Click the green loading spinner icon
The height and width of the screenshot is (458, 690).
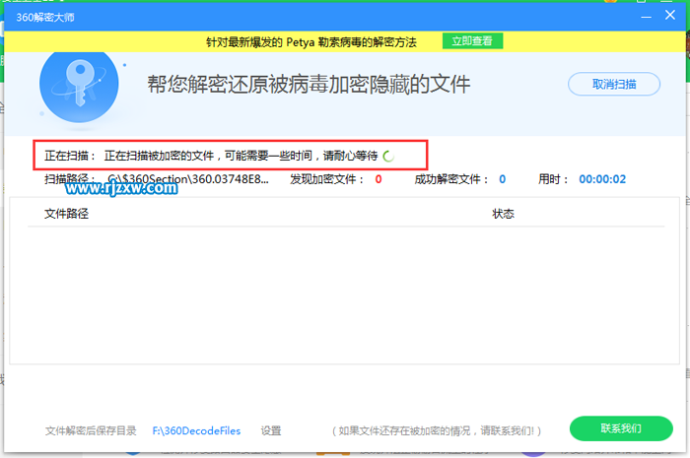tap(388, 156)
